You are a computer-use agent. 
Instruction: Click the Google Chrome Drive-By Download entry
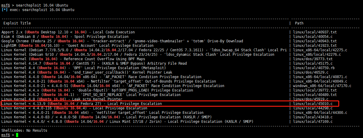[x=122, y=41]
